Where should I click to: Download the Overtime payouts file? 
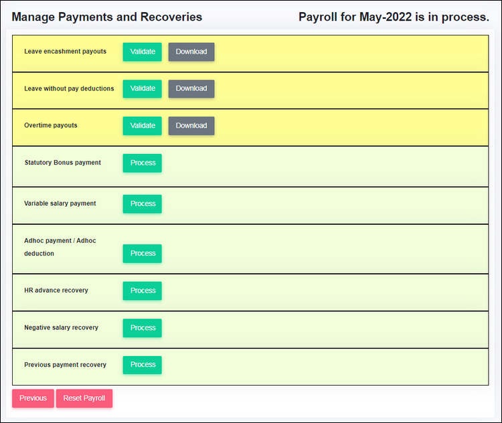pos(191,126)
